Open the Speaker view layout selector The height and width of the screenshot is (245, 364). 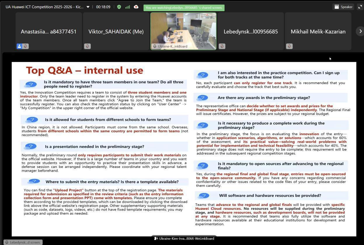(x=343, y=7)
